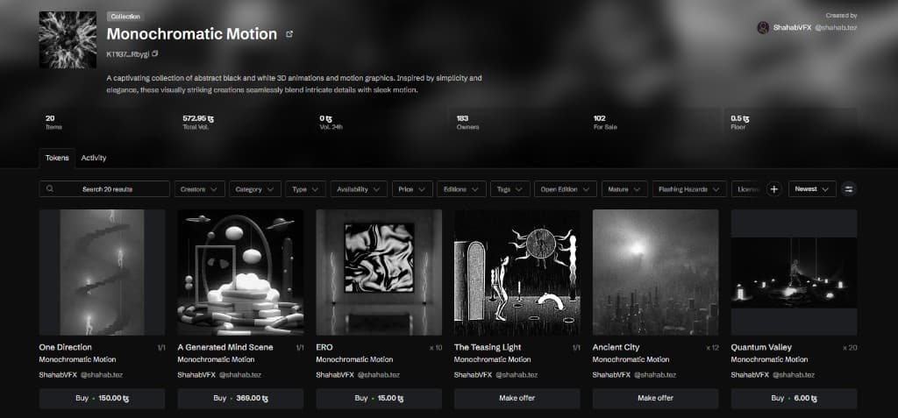Buy A Generated Mind Scene for 369.00
This screenshot has height=418, width=898.
click(x=240, y=399)
